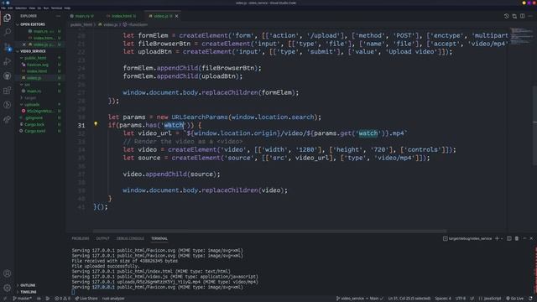
Task: Open the timeline/history icon in editor toolbar
Action: [x=507, y=16]
